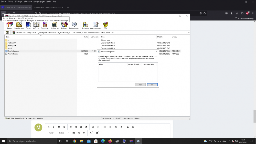
Task: Expand the archive path dropdown
Action: point(189,33)
